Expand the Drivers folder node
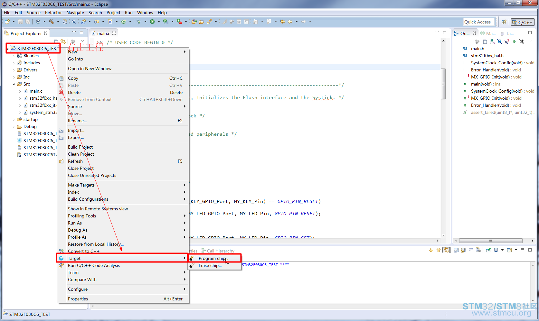The width and height of the screenshot is (539, 321). click(x=14, y=70)
